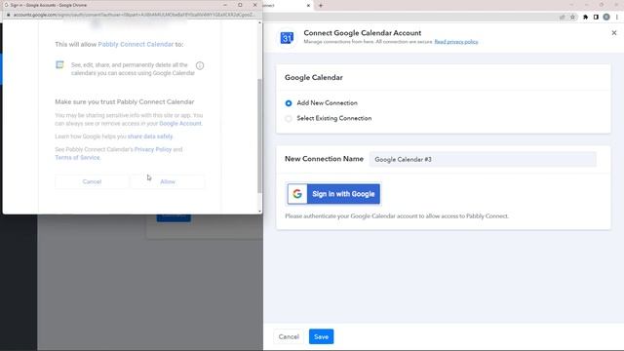Click the New Connection Name input field
Screen dimensions: 624x351
[x=483, y=159]
